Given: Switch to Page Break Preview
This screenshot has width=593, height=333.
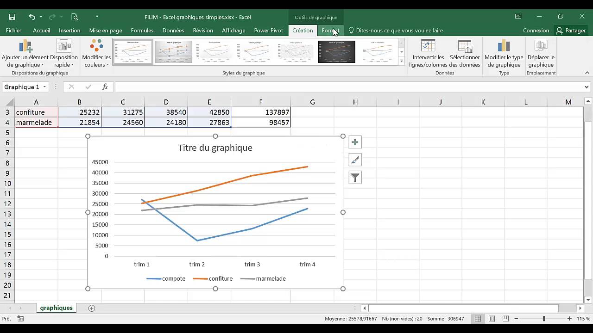Looking at the screenshot, I should [x=505, y=319].
